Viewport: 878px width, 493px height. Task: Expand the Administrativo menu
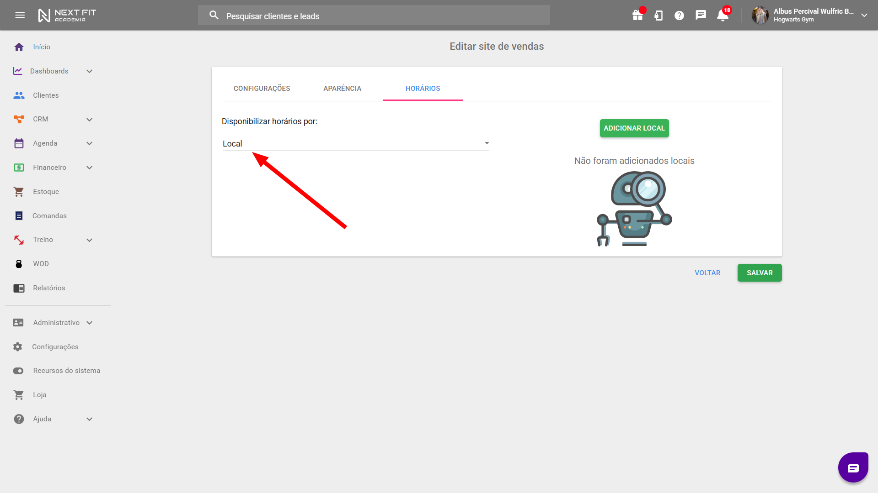pyautogui.click(x=56, y=323)
